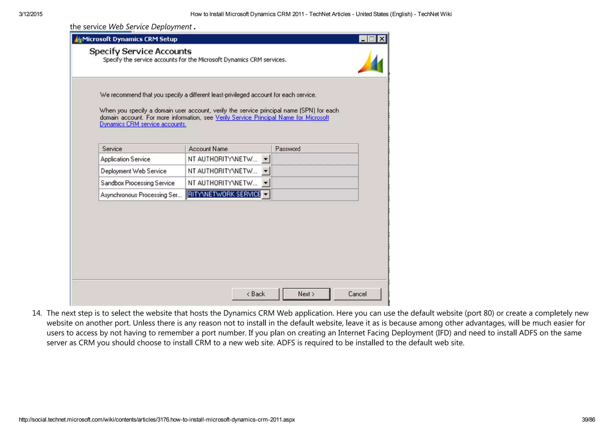Click the Microsoft Dynamics CRM title bar icon

78,39
